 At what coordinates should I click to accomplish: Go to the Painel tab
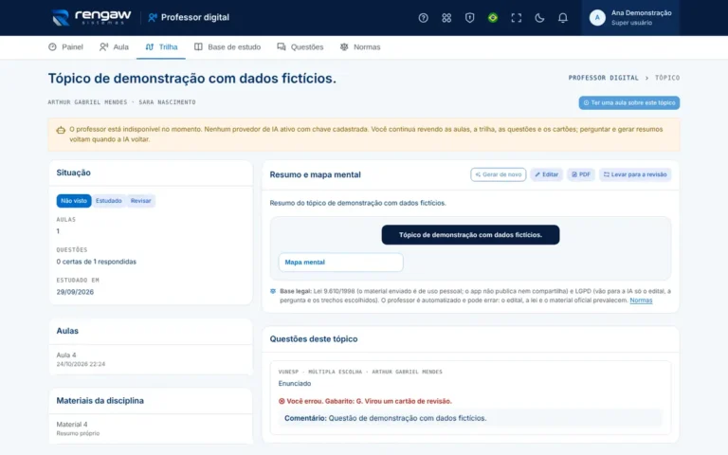click(x=65, y=46)
